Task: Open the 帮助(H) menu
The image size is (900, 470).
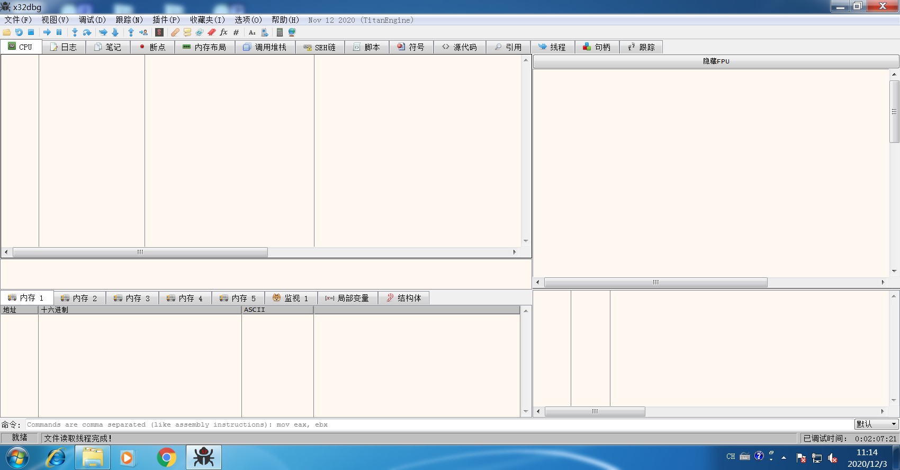Action: pyautogui.click(x=285, y=20)
